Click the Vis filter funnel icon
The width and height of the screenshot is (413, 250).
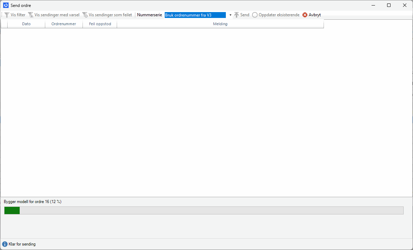(7, 15)
